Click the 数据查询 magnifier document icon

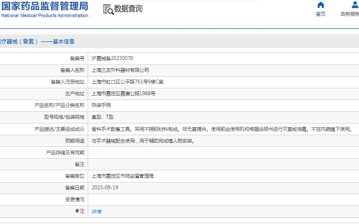click(108, 10)
